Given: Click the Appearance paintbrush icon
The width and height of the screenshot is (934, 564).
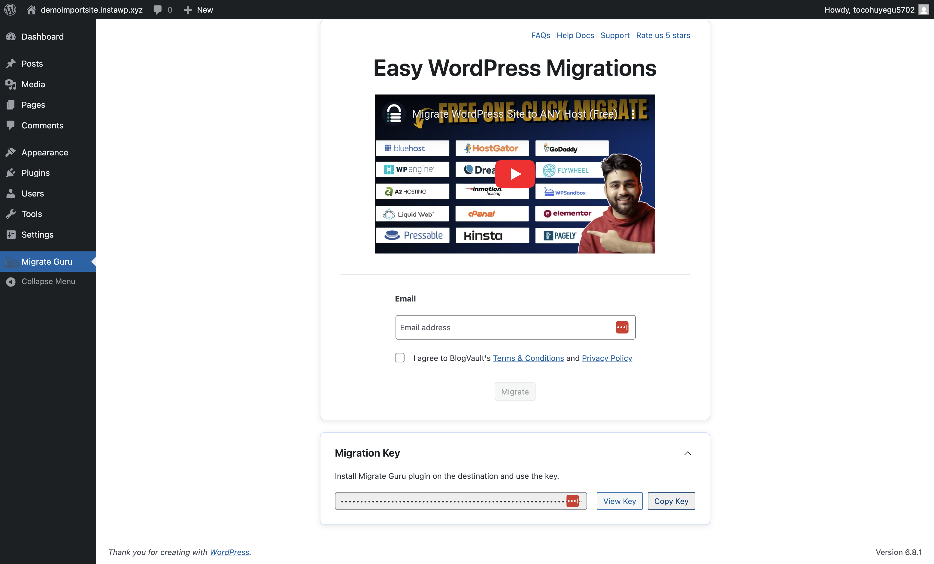Looking at the screenshot, I should pos(11,152).
